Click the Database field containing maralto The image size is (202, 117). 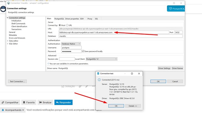(121, 36)
